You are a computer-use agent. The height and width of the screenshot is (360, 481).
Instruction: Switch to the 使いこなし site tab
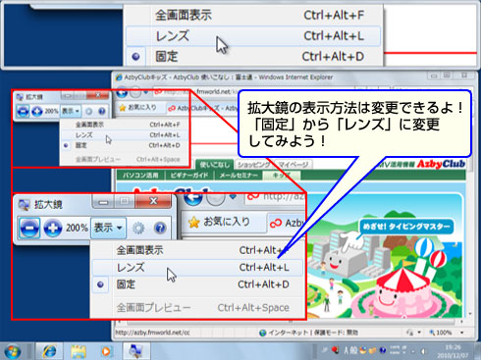tap(214, 165)
